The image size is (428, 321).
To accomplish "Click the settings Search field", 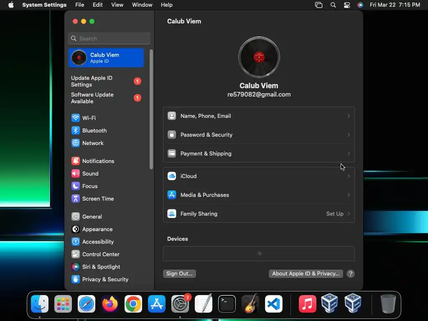I will pyautogui.click(x=109, y=38).
